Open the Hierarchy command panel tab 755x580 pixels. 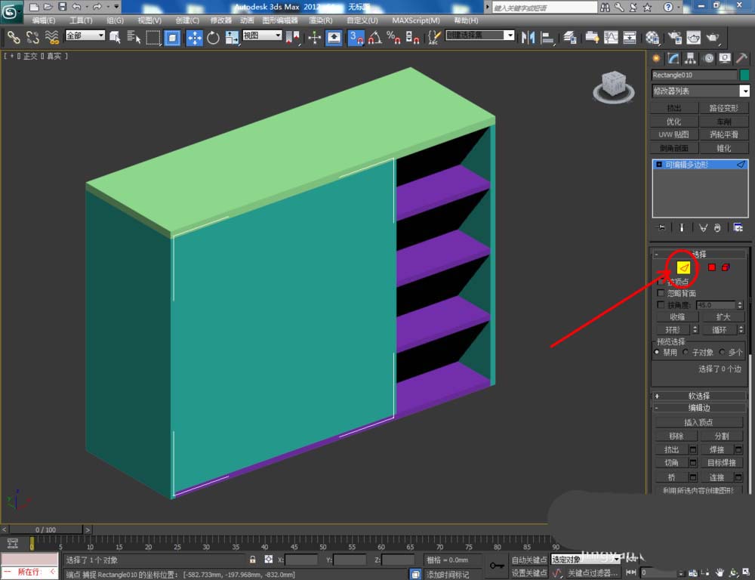coord(692,58)
